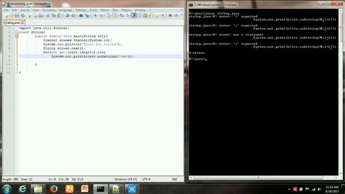This screenshot has height=194, width=345.
Task: Click the Save All toolbar icon
Action: (23, 16)
